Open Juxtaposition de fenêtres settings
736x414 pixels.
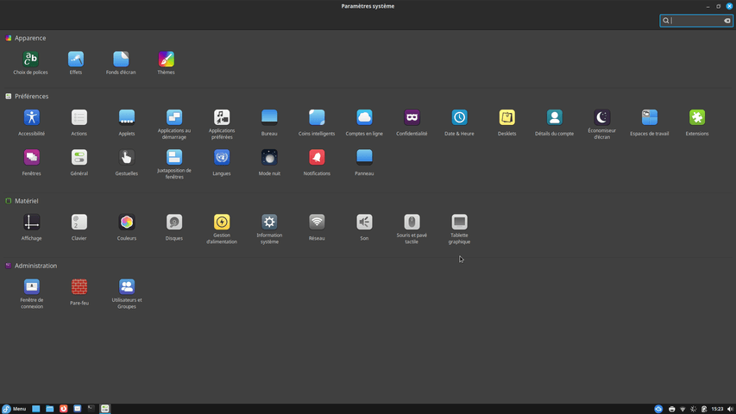pos(174,164)
